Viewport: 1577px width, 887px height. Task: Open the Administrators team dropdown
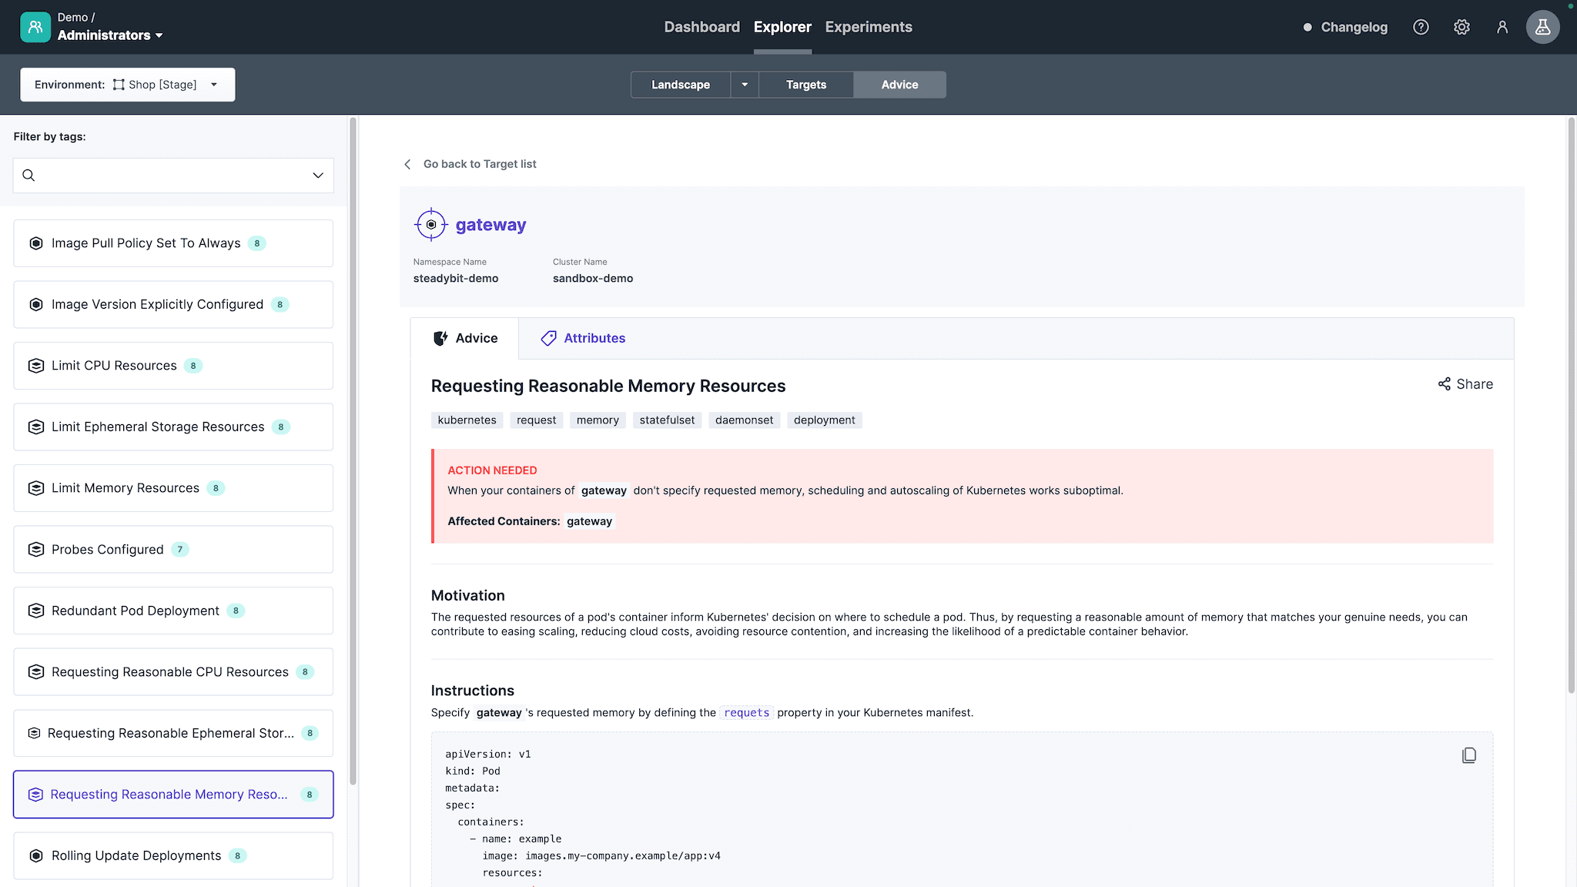[x=109, y=35]
